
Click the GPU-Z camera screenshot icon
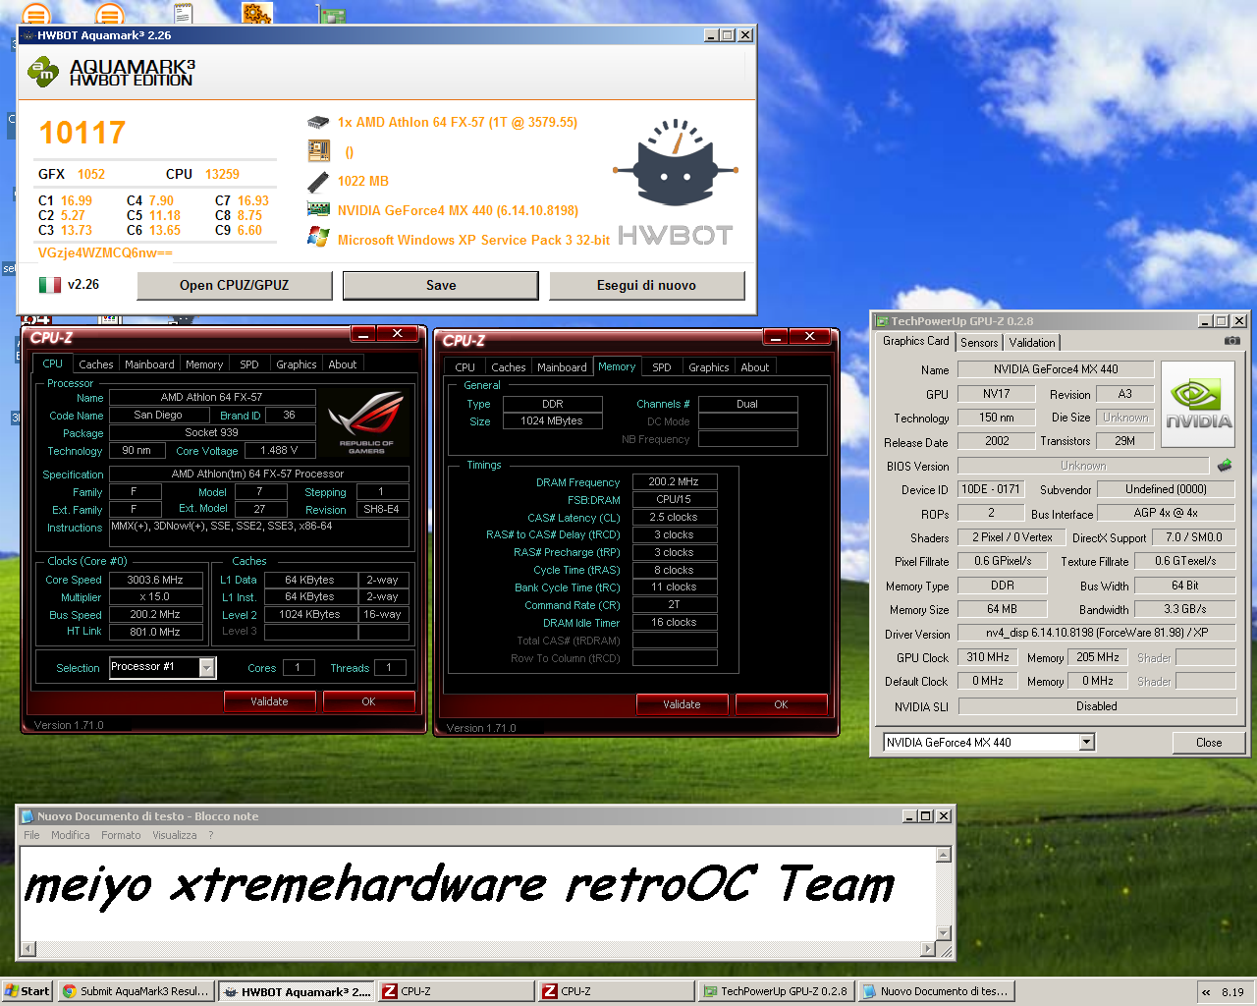click(x=1232, y=341)
